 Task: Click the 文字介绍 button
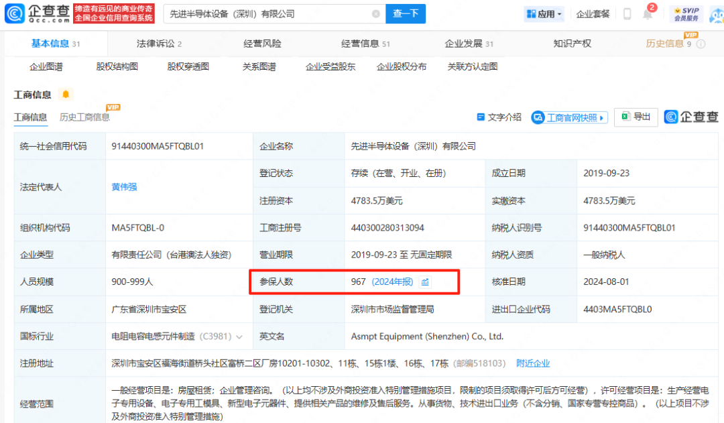499,117
